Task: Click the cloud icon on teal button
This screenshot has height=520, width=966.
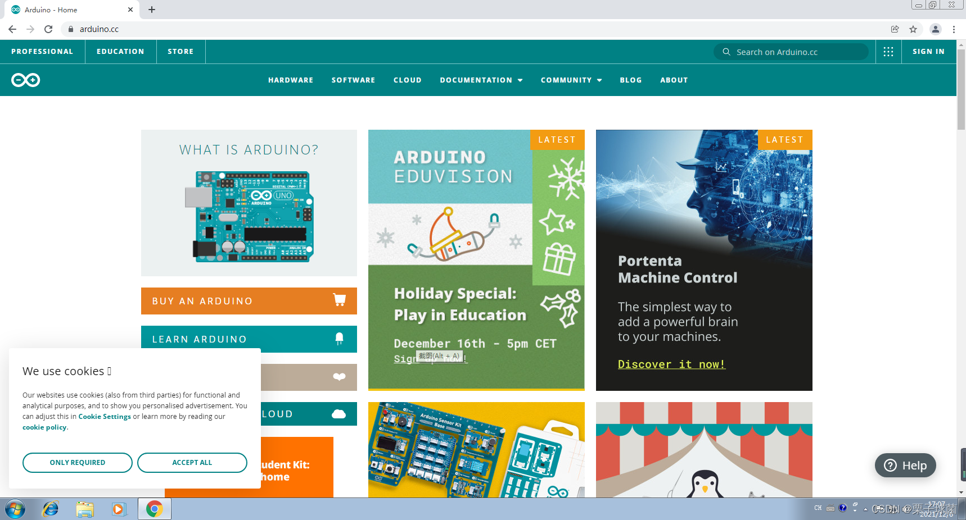Action: click(x=339, y=414)
